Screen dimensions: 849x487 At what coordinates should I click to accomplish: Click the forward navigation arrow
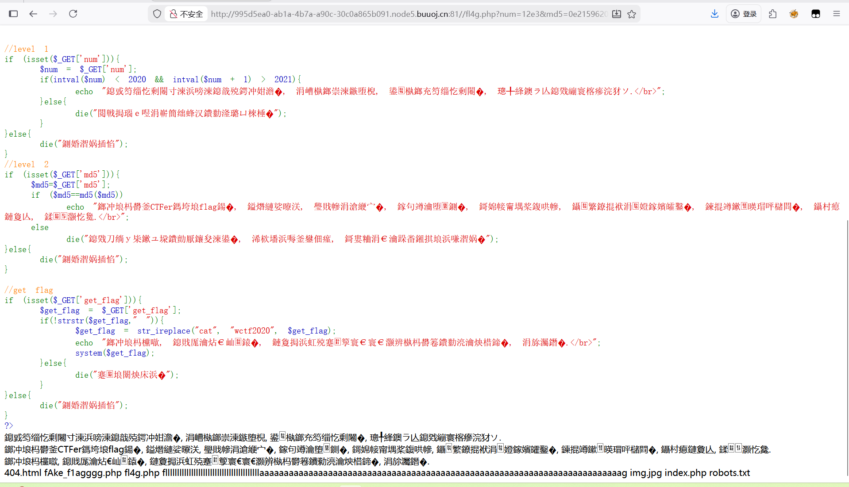tap(53, 14)
